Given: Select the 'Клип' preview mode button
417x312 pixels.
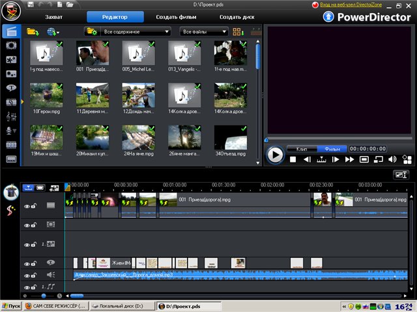Looking at the screenshot, I should (x=301, y=149).
